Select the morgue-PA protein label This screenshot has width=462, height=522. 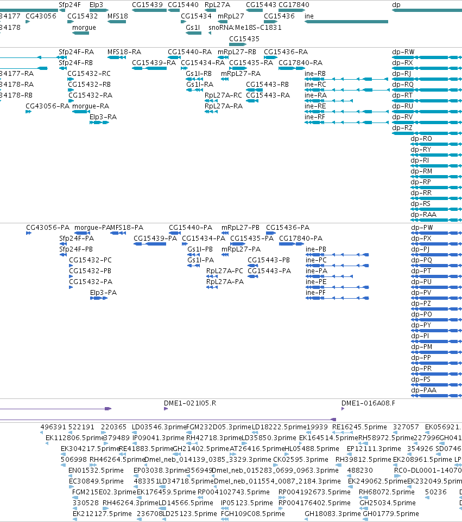(92, 227)
